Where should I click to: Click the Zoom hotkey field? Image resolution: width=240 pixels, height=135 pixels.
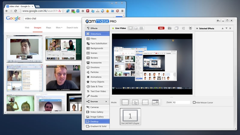(x=181, y=102)
